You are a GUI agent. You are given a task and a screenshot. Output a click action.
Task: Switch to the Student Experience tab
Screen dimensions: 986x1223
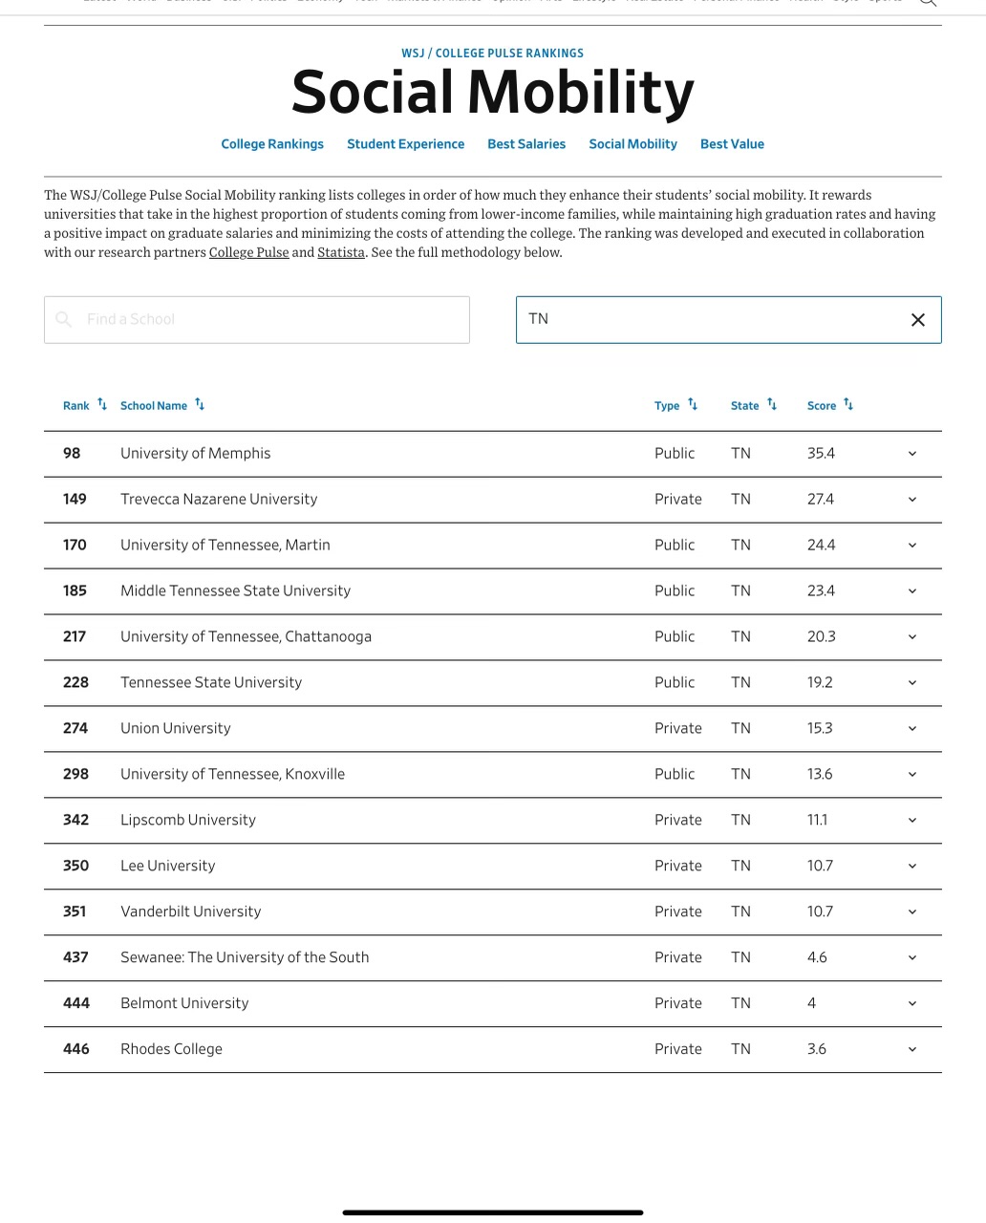(x=405, y=144)
